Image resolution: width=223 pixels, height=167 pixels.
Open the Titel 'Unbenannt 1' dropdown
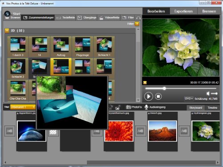click(23, 107)
